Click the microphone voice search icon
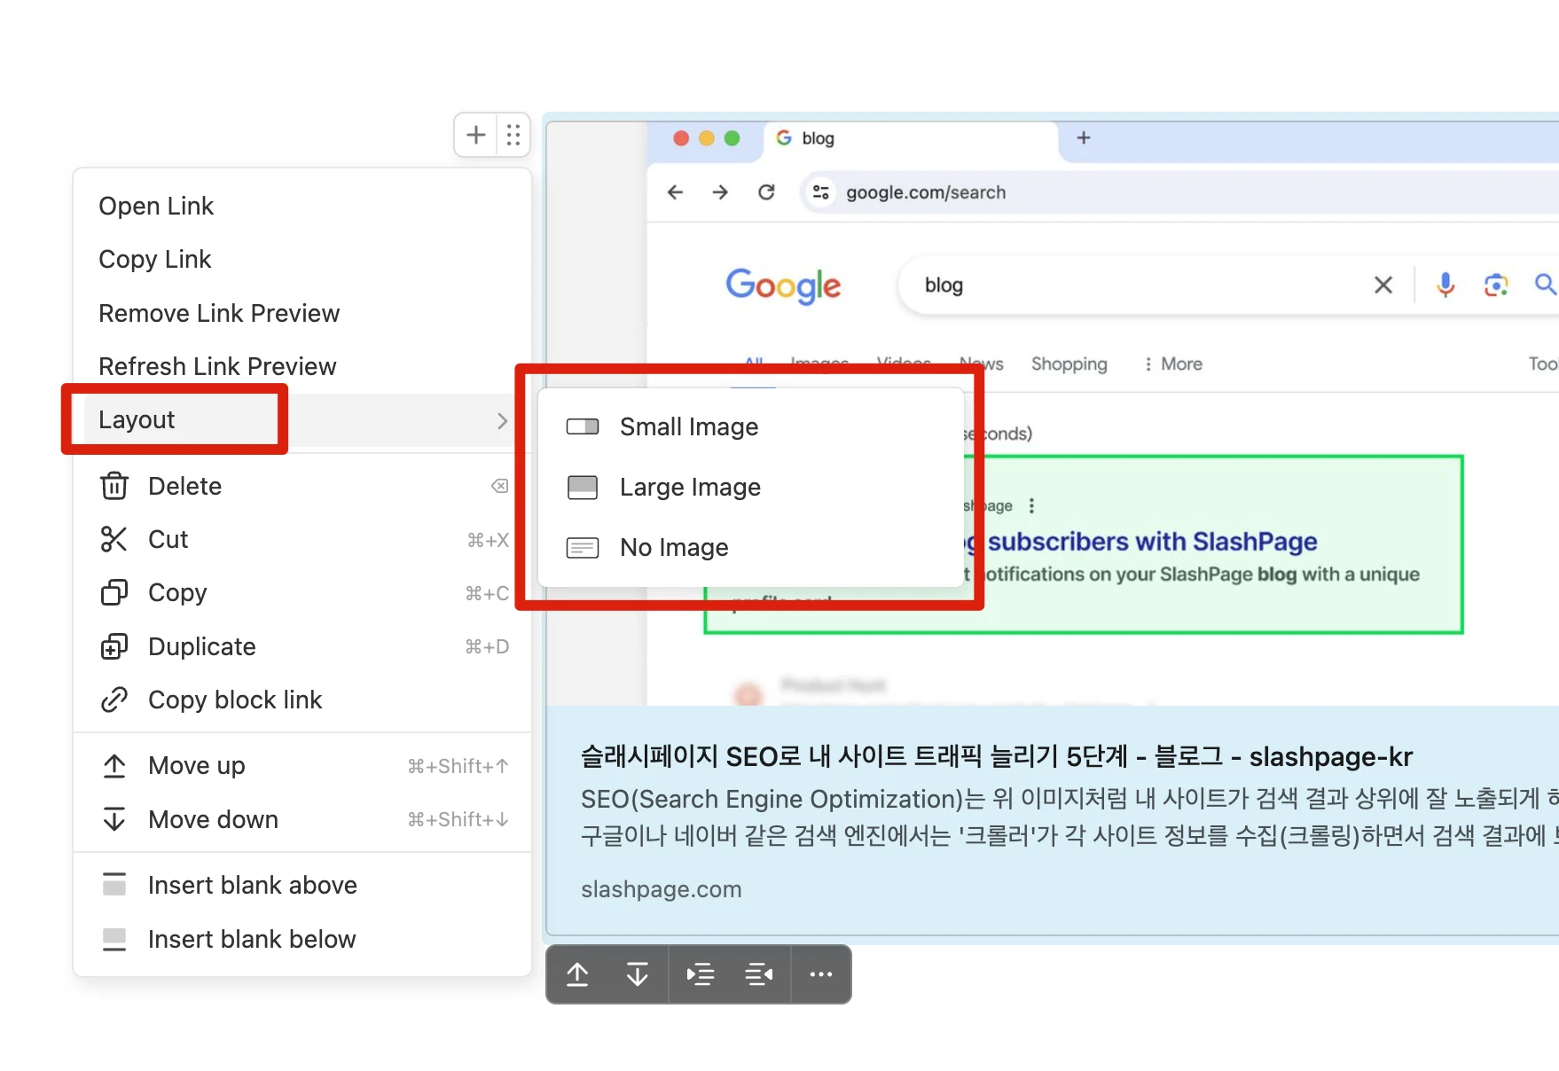The width and height of the screenshot is (1559, 1071). pos(1445,285)
